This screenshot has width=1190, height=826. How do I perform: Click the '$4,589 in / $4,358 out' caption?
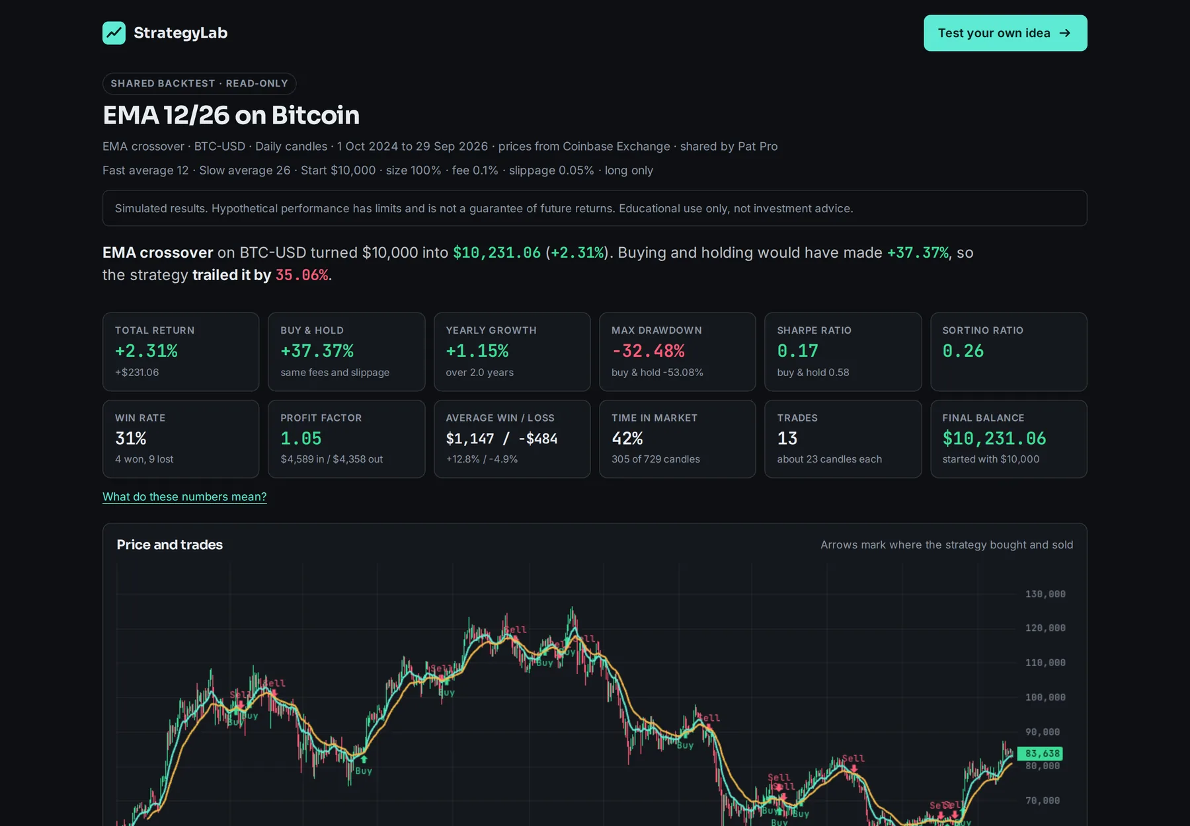[x=331, y=459]
